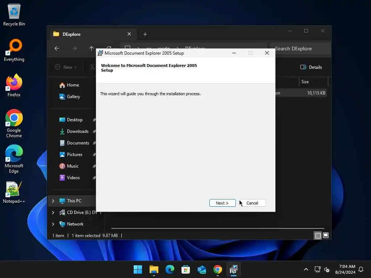Select the setup installer taskbar icon

pos(234,269)
